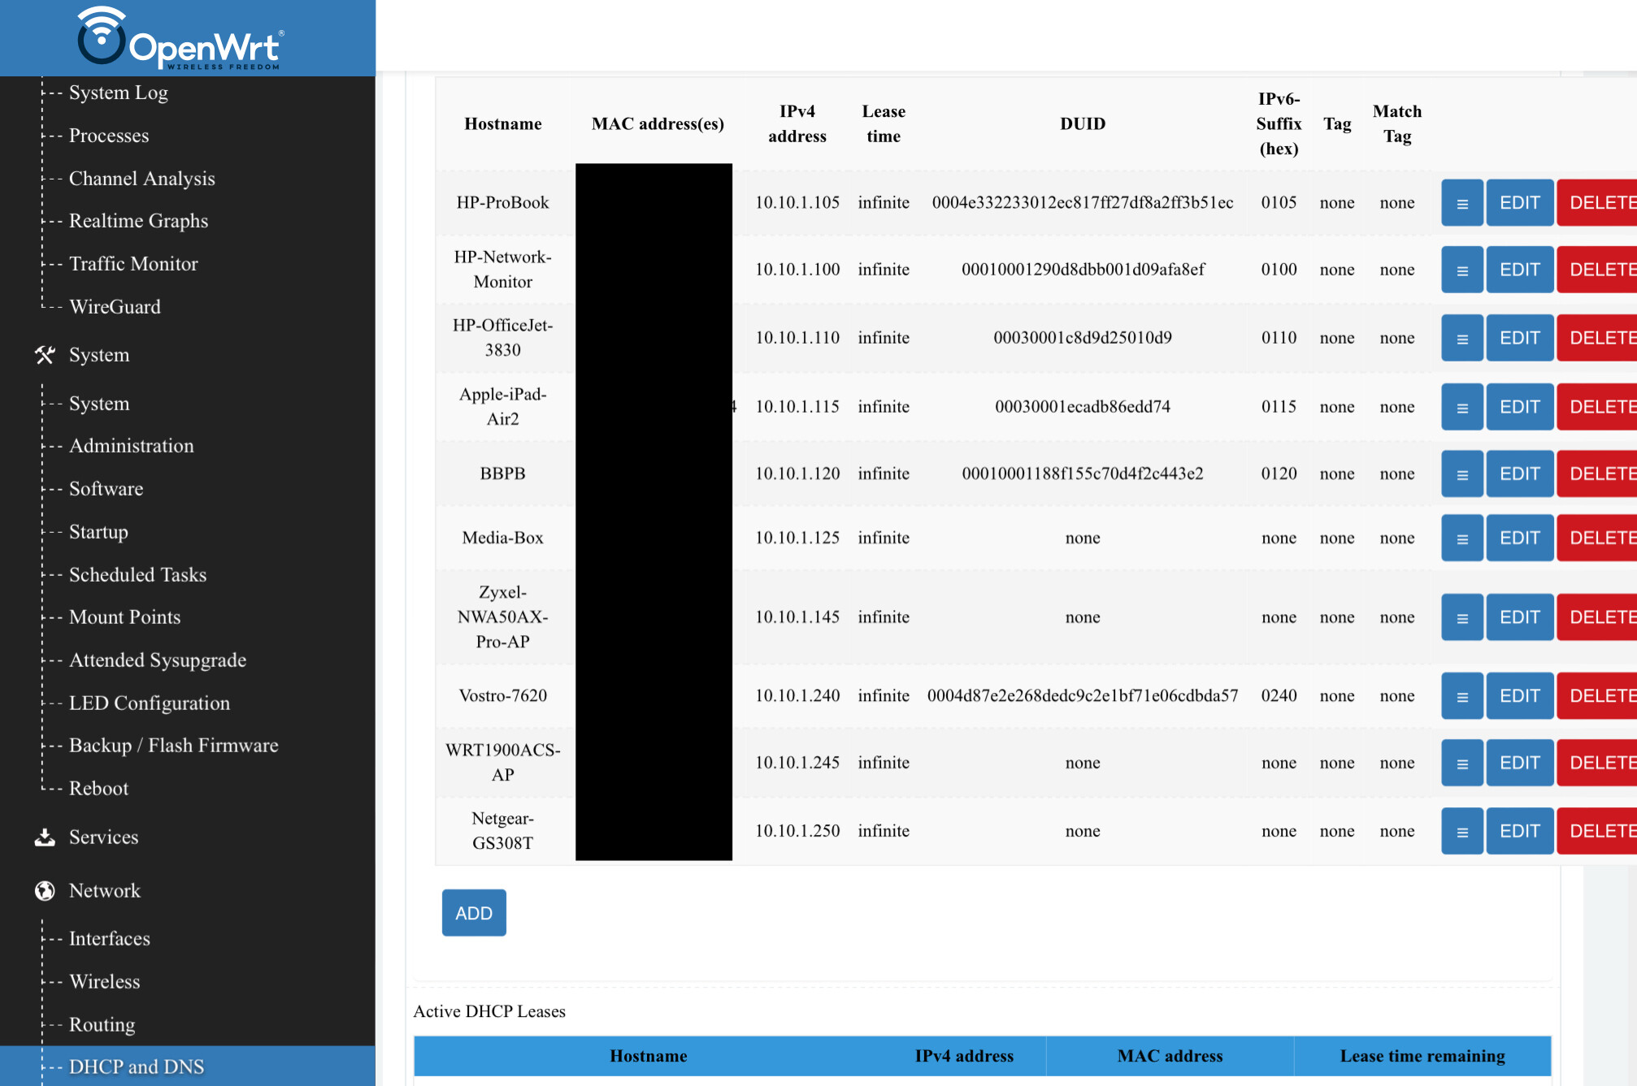Open Reboot page
The height and width of the screenshot is (1086, 1637).
pos(98,789)
